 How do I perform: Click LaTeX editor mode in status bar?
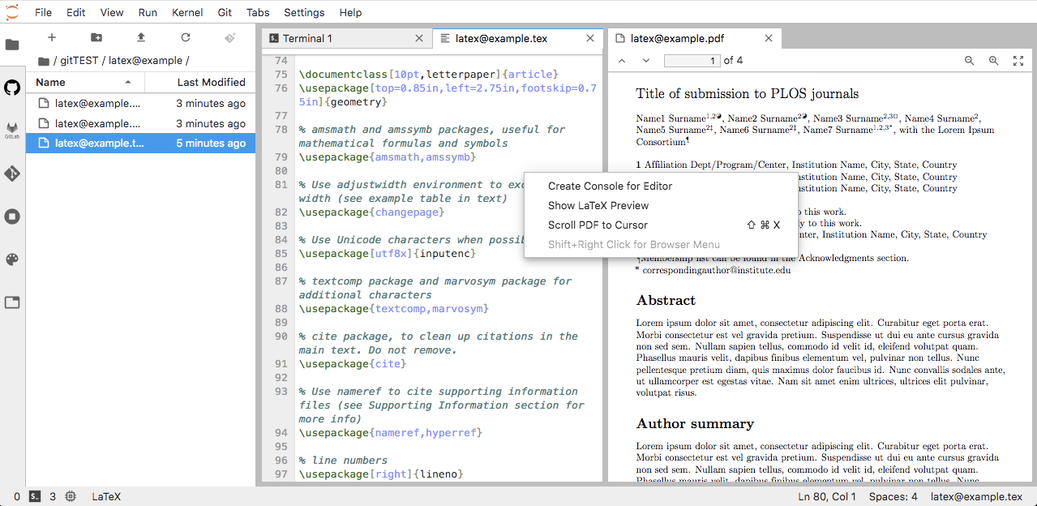coord(106,496)
